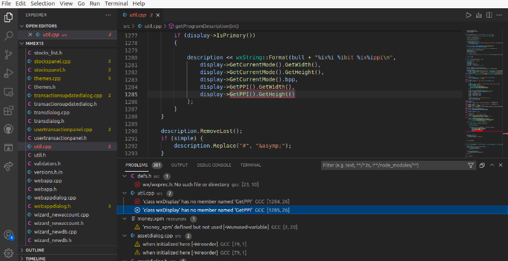Open stocks_list.h in explorer
The width and height of the screenshot is (508, 261).
(x=48, y=53)
